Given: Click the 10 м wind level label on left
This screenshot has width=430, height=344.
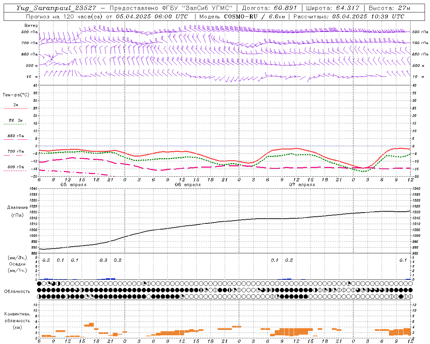Looking at the screenshot, I should point(32,77).
